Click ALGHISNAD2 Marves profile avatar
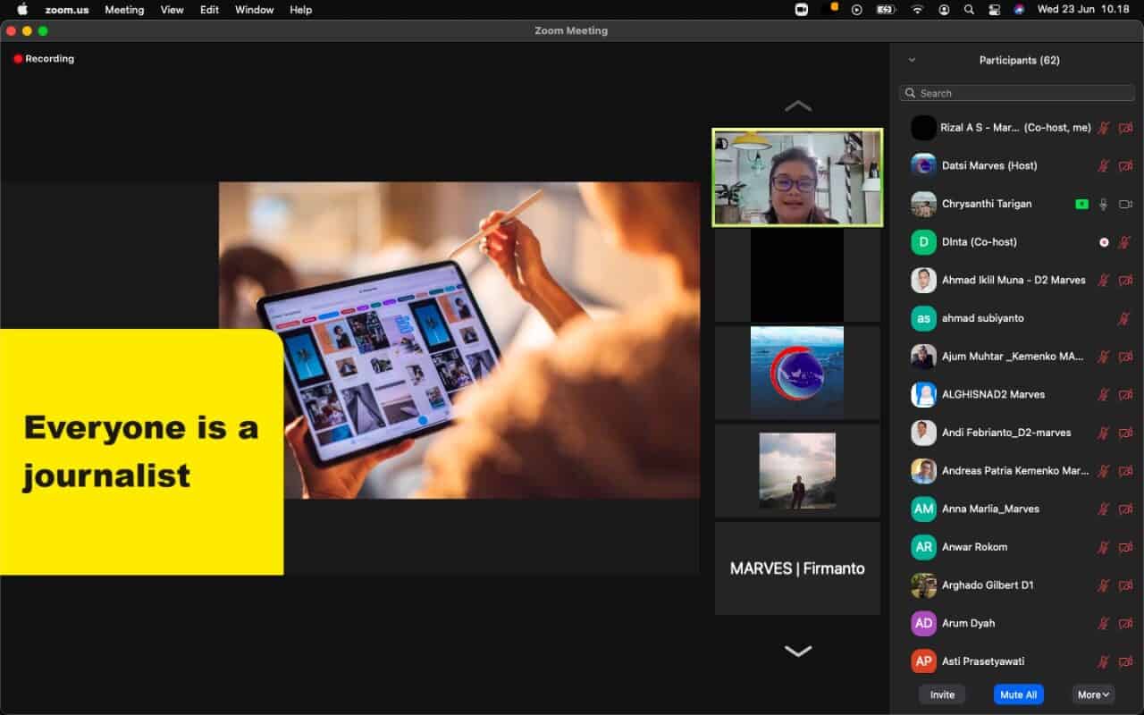Screen dimensions: 1144x715 coord(923,394)
